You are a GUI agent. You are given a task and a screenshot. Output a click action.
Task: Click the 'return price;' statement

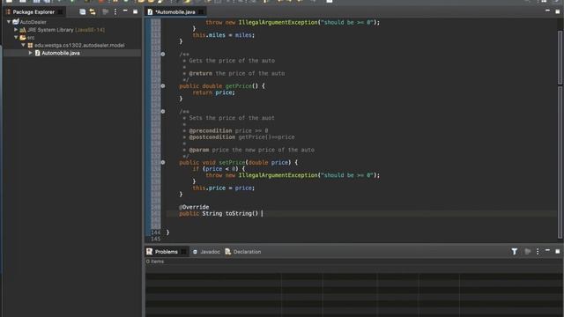point(213,92)
